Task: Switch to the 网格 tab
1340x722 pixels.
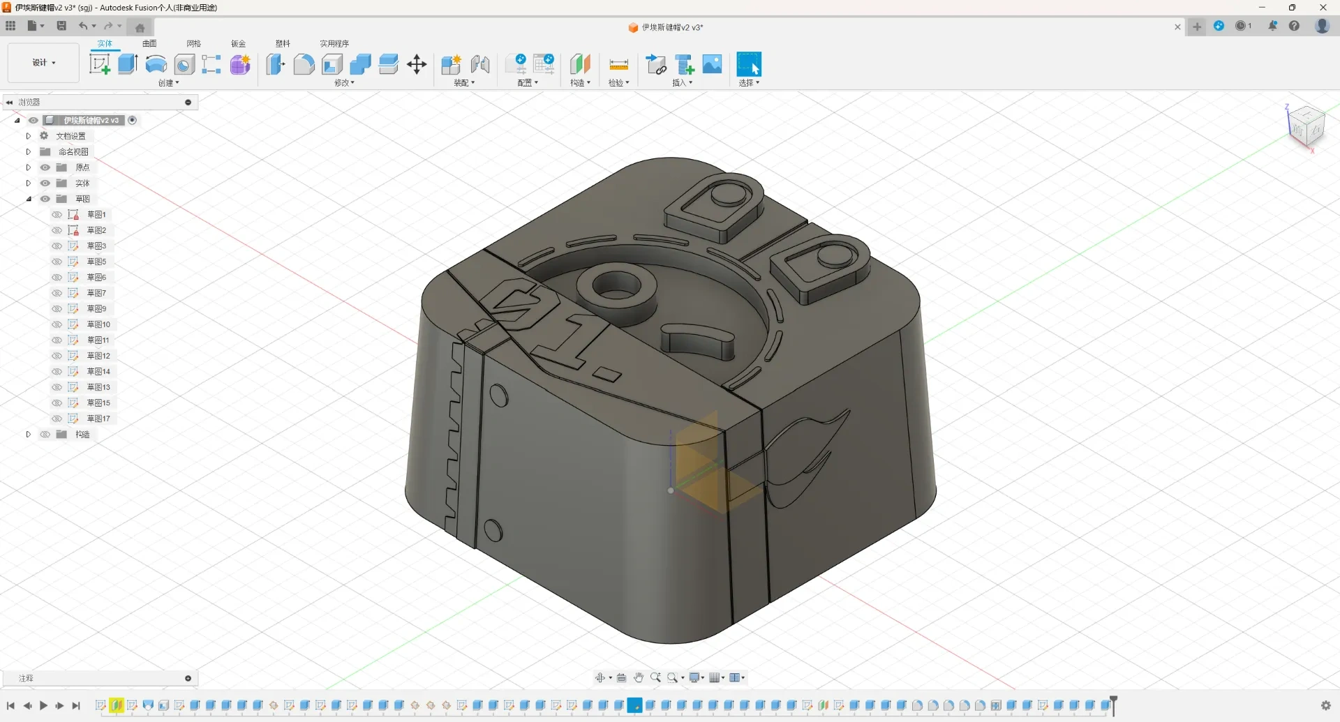Action: [193, 43]
